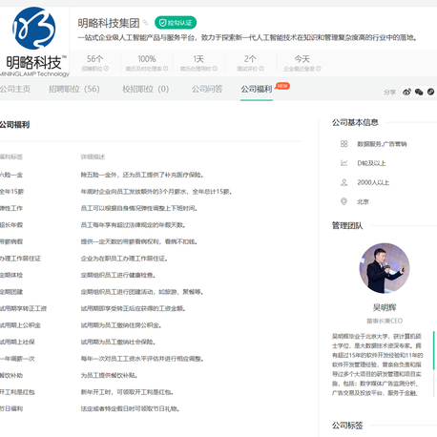Click the 管理团队 section heading
Screen dimensions: 437x437
coord(347,226)
